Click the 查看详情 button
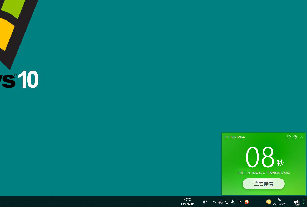 click(263, 184)
